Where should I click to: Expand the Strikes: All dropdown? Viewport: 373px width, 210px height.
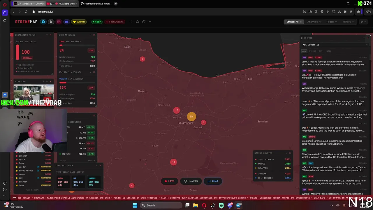pos(294,22)
